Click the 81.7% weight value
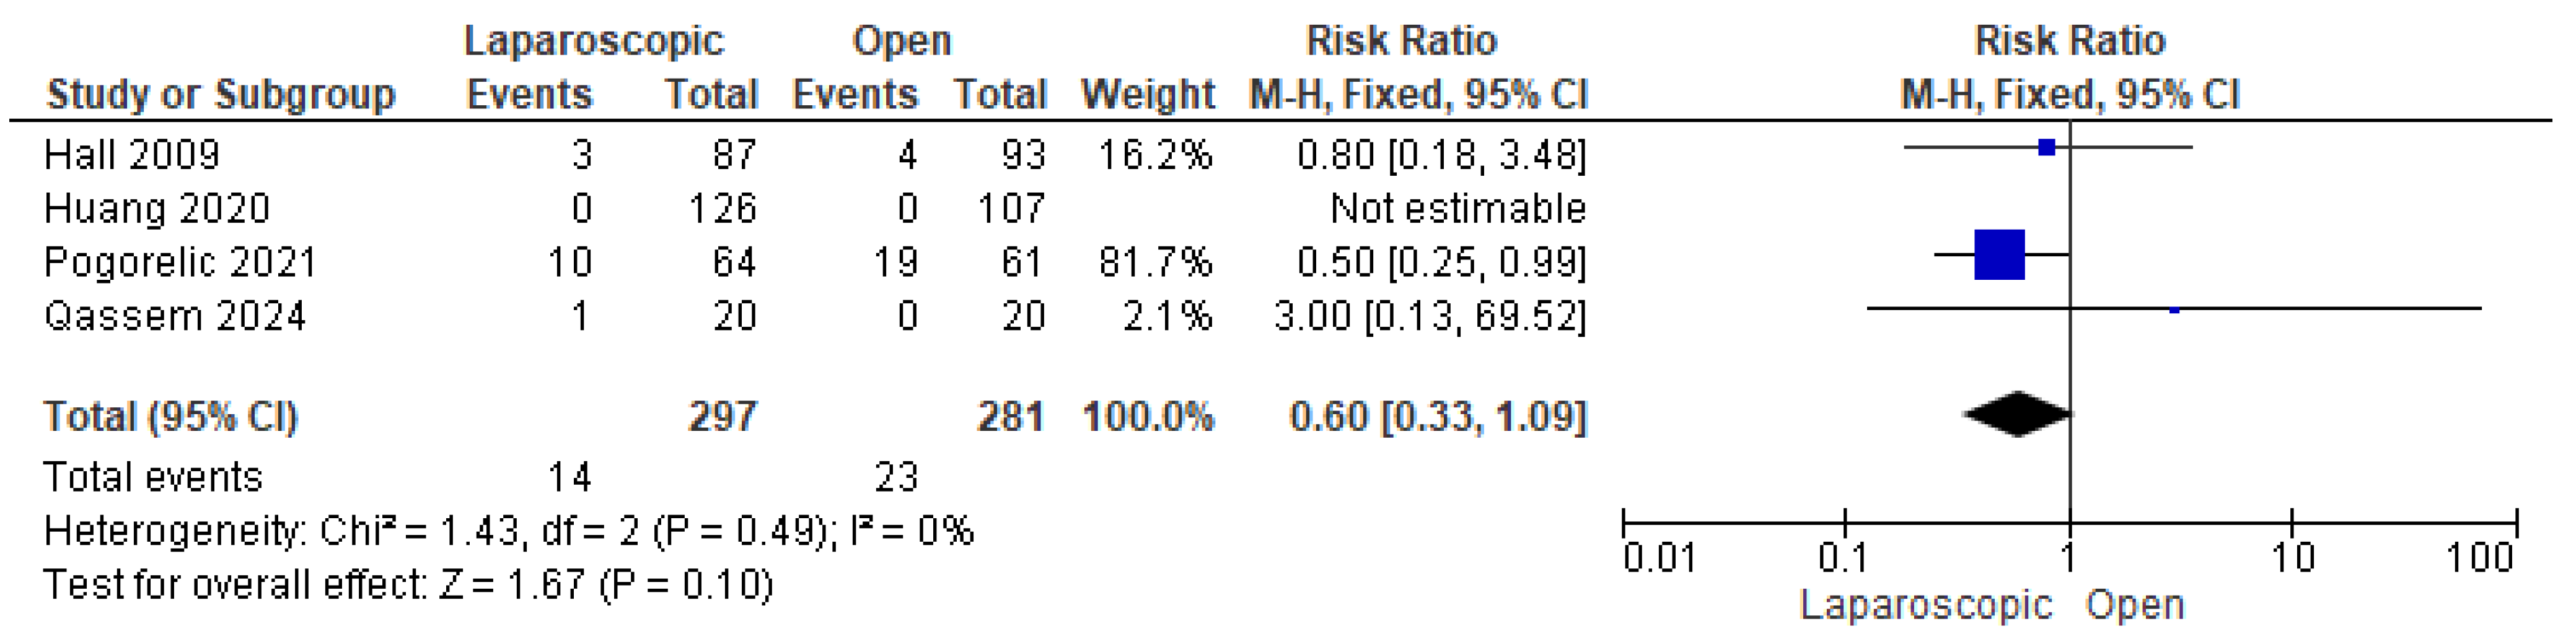The image size is (2576, 642). pyautogui.click(x=1155, y=262)
